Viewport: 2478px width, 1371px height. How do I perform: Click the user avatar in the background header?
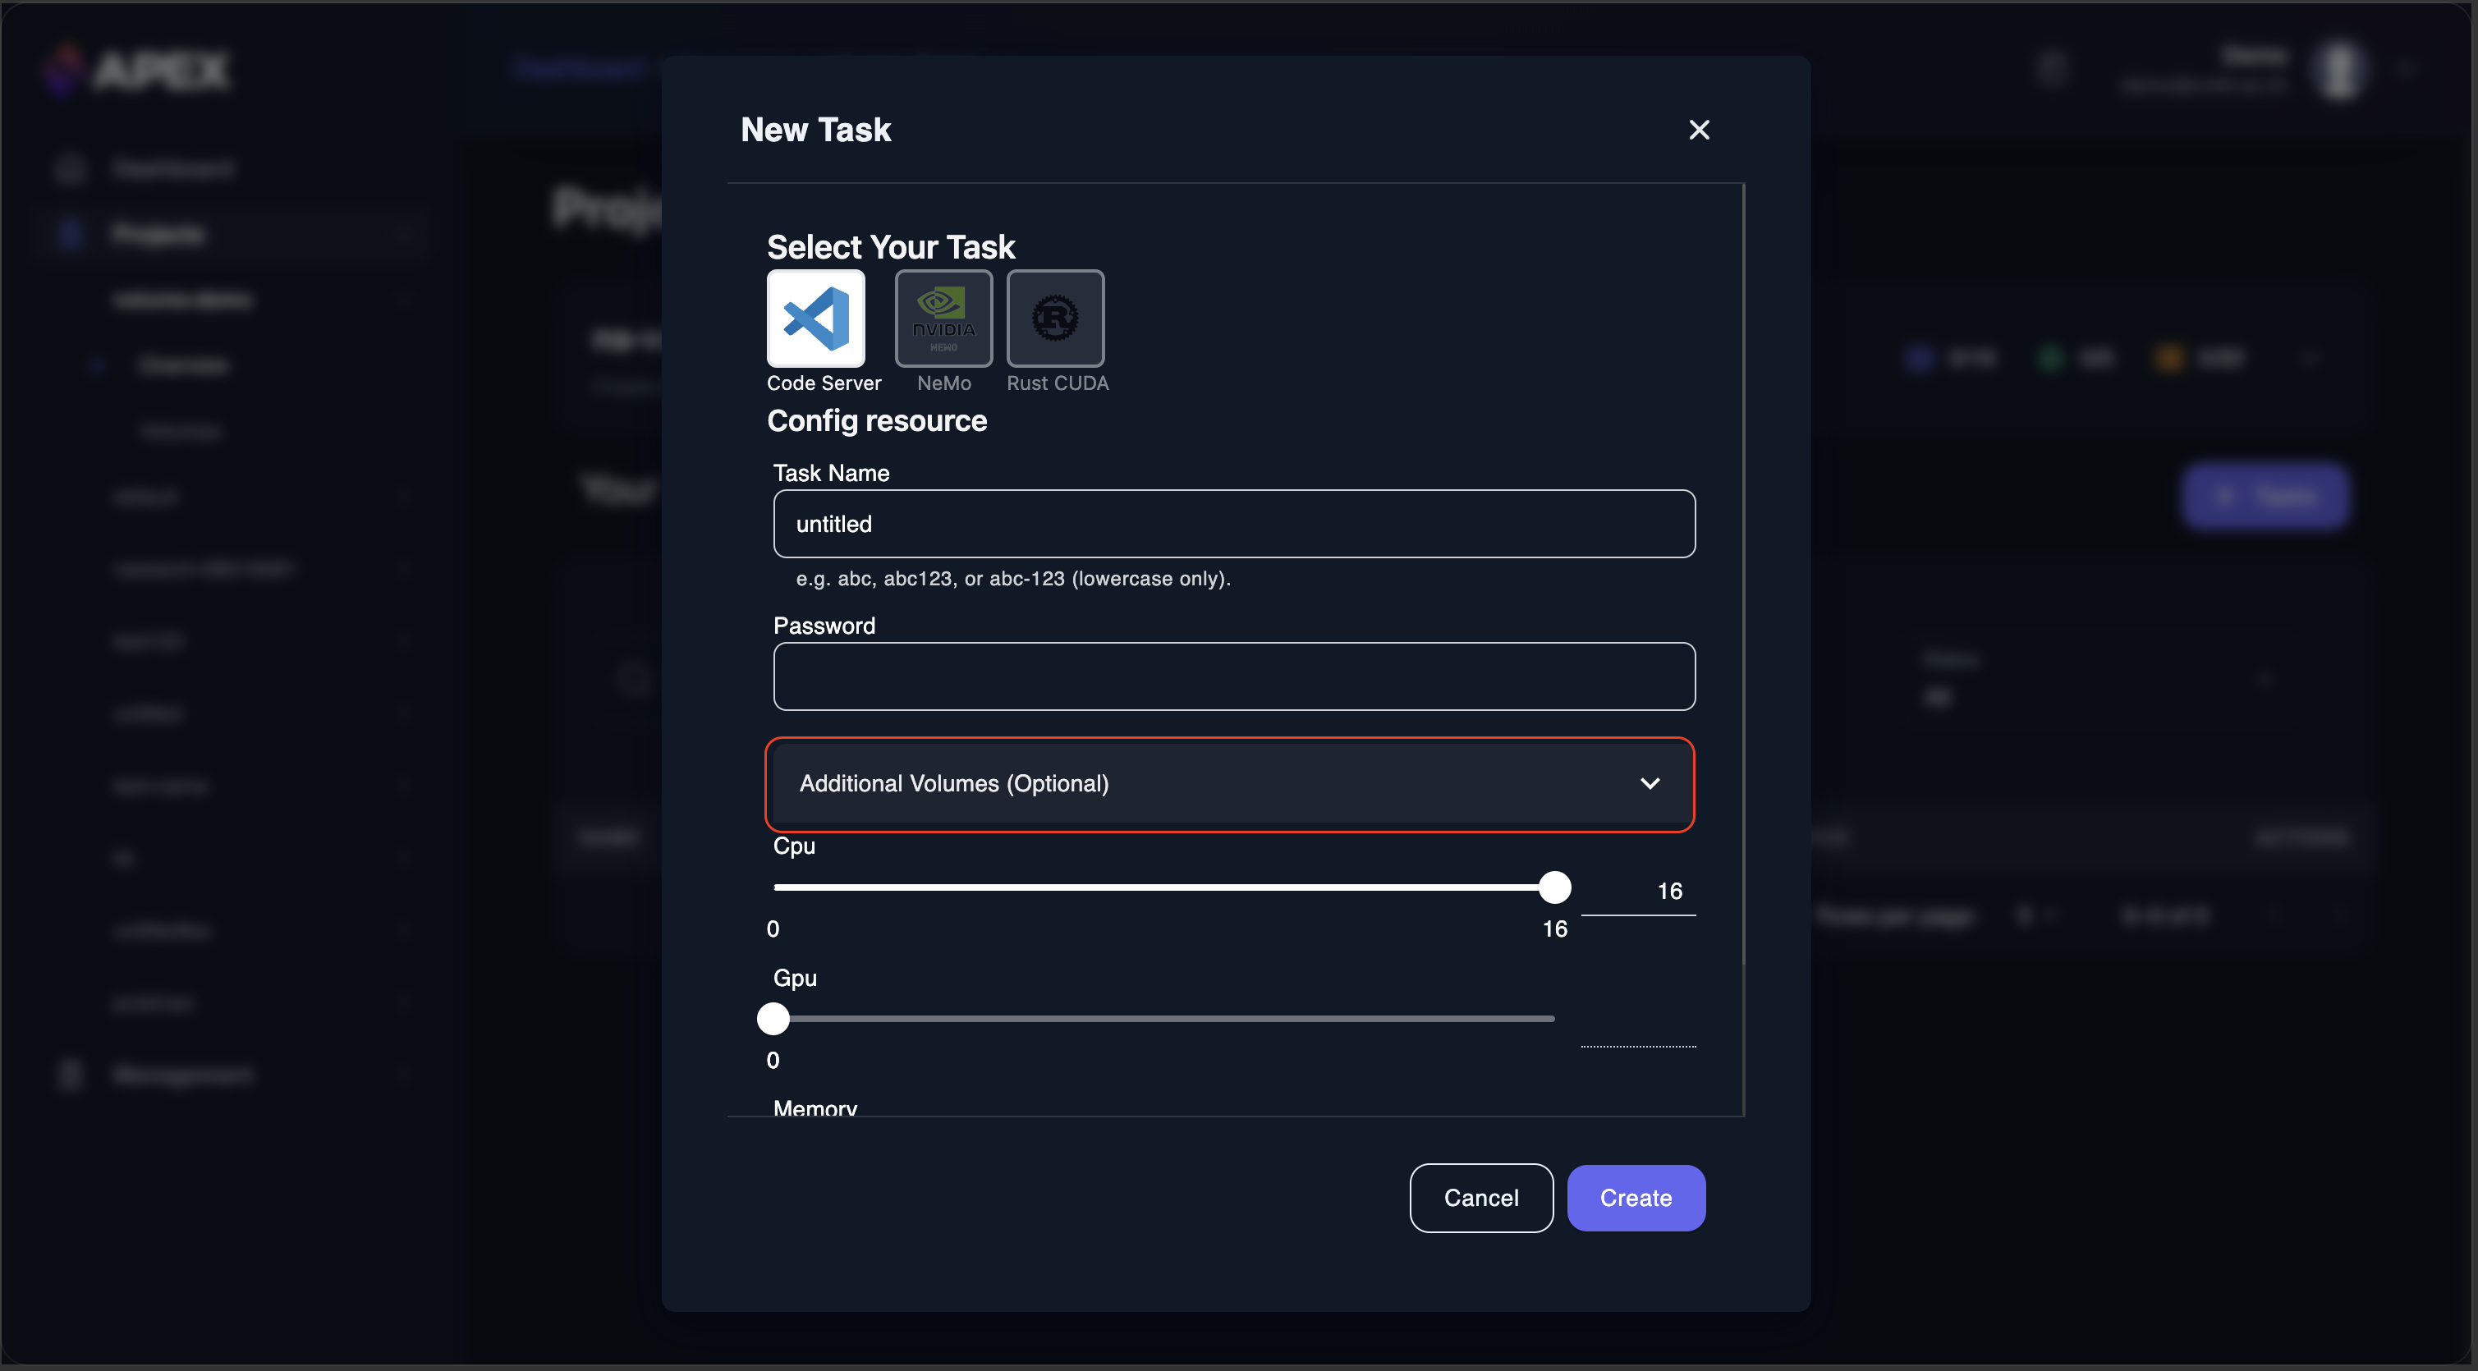(2339, 69)
